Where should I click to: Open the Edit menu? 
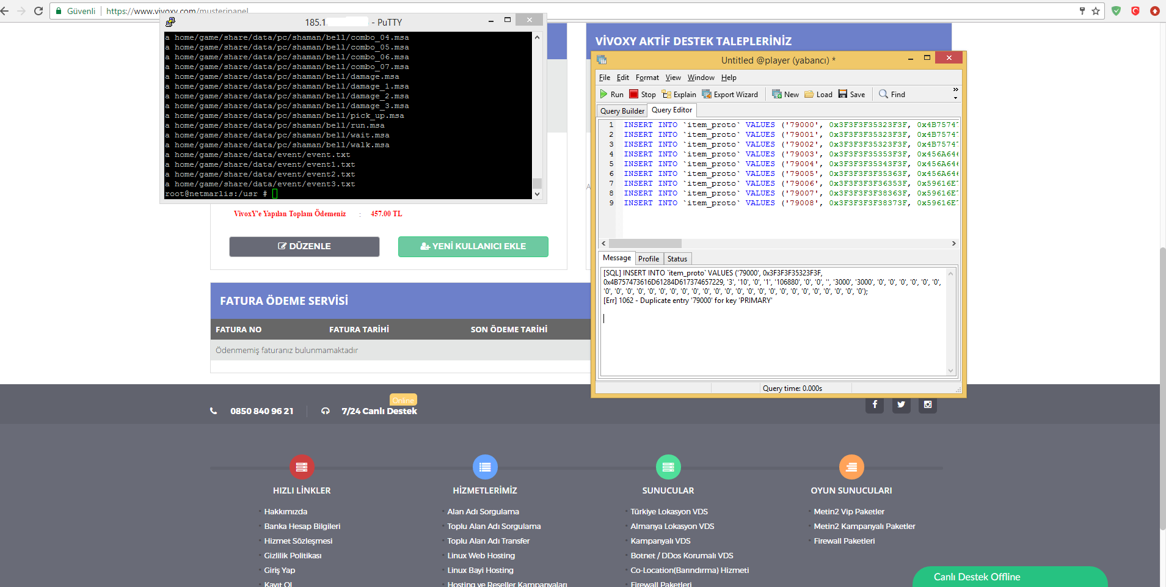[622, 78]
